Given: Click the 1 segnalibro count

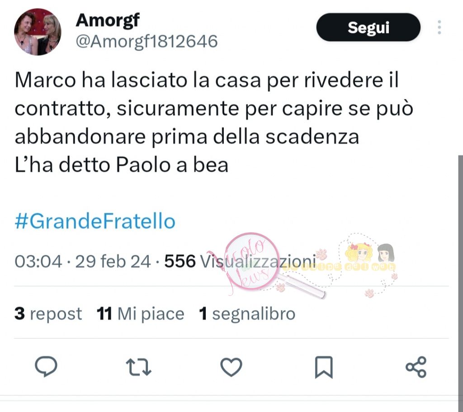Looking at the screenshot, I should click(247, 314).
